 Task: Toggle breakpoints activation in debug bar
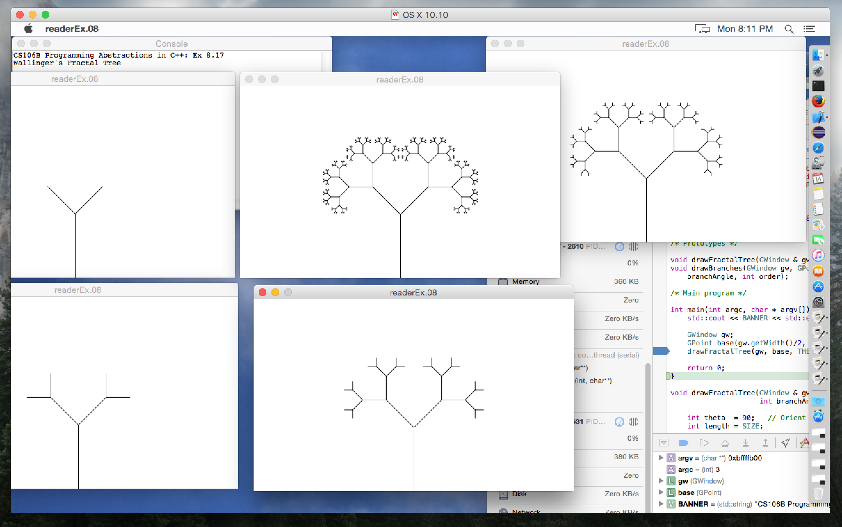[684, 443]
